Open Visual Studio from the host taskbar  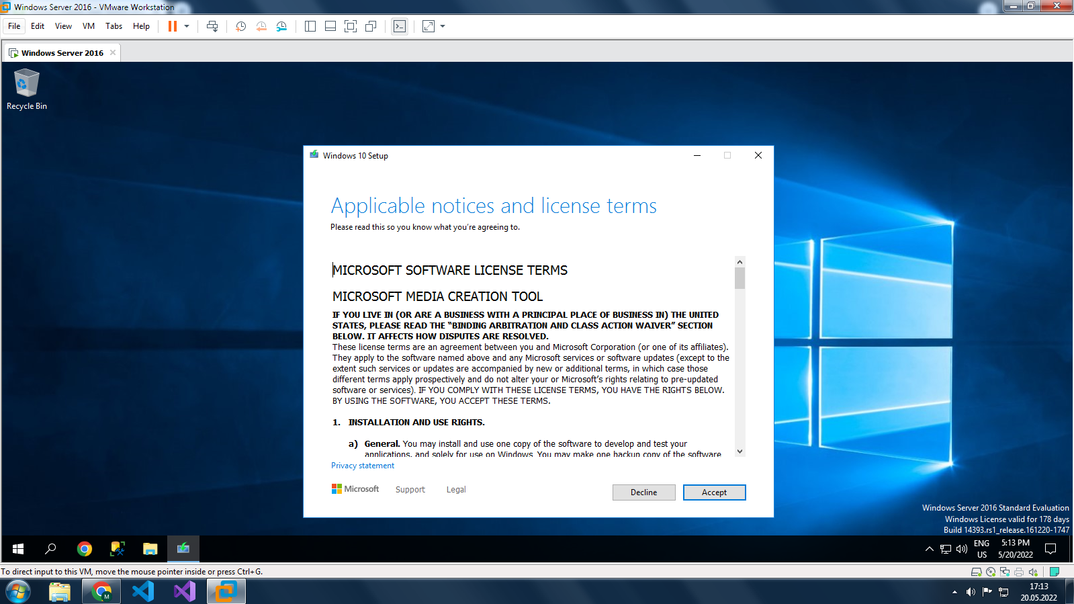185,592
